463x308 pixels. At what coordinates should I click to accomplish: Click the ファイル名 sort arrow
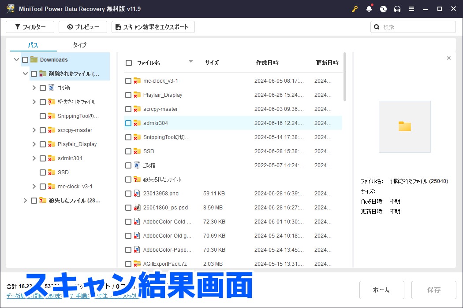click(191, 62)
